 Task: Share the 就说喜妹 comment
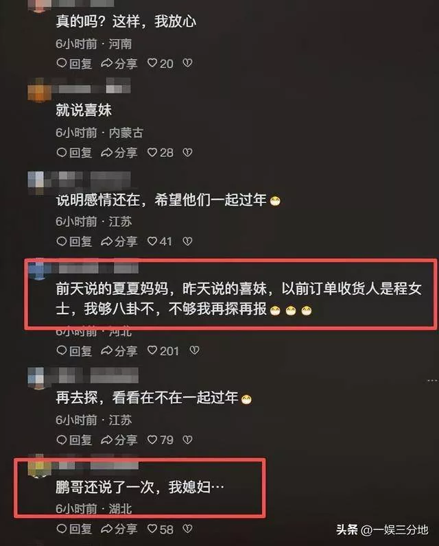119,152
